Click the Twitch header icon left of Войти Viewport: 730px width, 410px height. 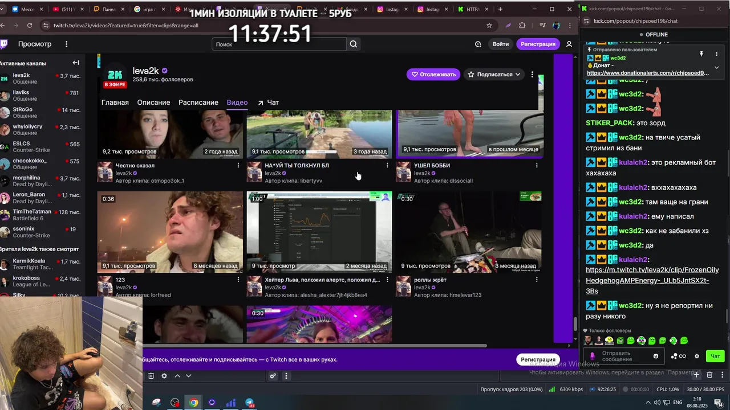[x=478, y=44]
